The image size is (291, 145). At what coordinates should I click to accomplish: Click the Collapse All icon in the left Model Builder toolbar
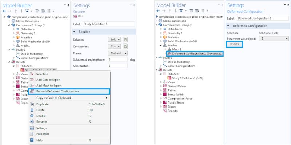point(37,11)
